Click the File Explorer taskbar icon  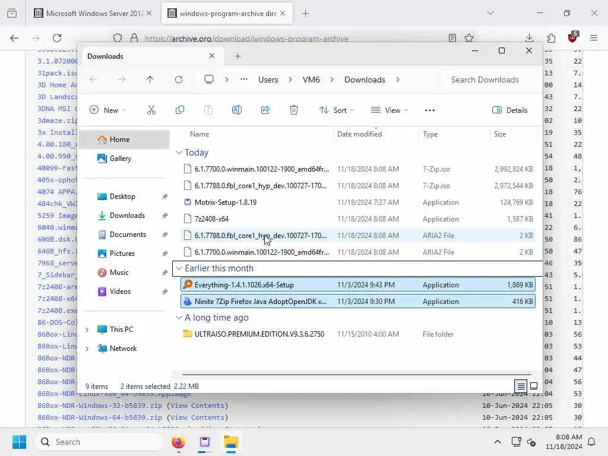pyautogui.click(x=231, y=442)
